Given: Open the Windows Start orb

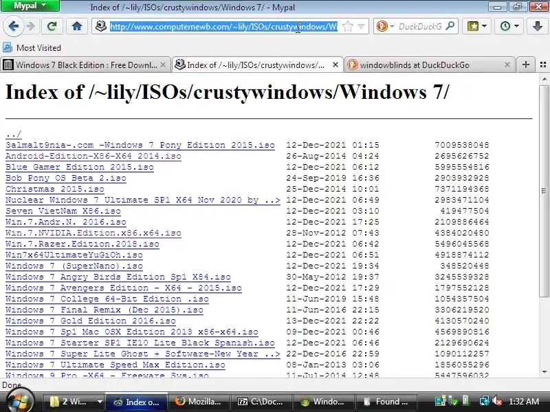Looking at the screenshot, I should click(x=19, y=400).
